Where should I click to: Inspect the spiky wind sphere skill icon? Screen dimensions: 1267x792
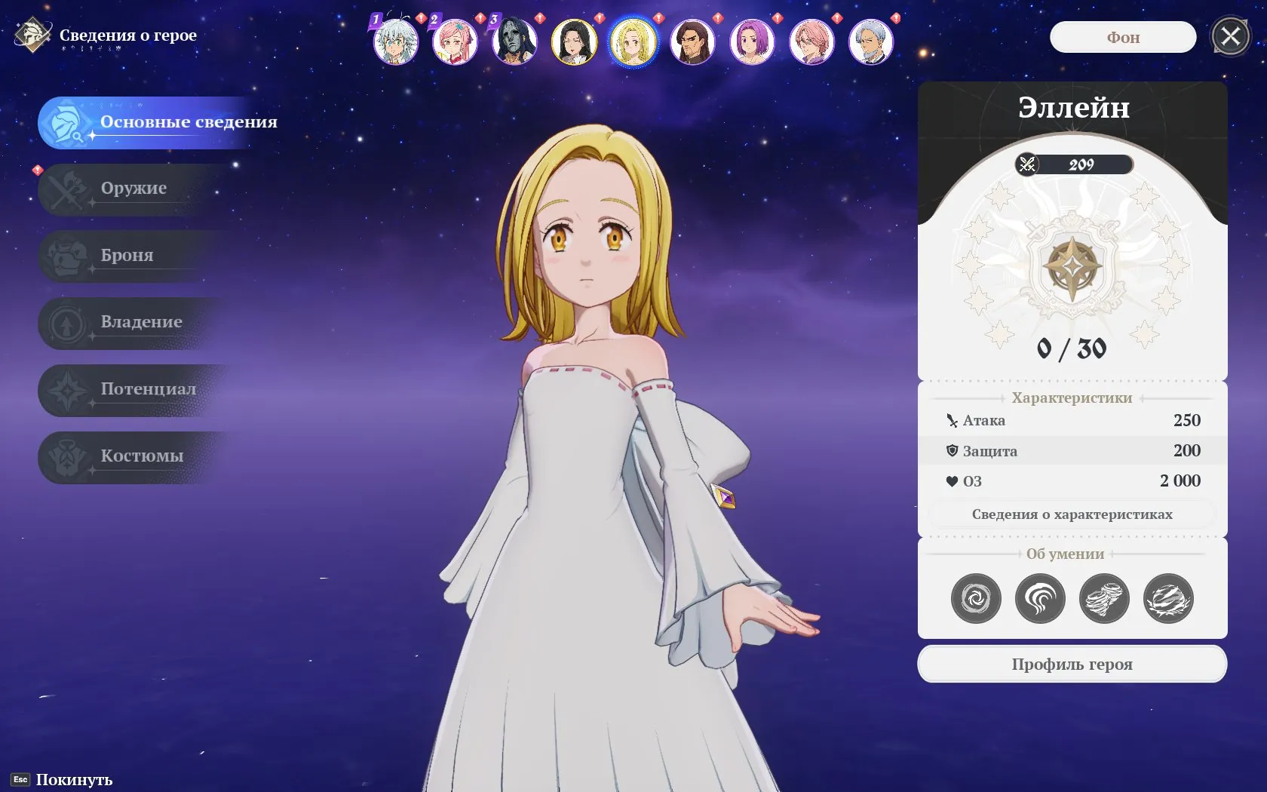[x=1168, y=599]
